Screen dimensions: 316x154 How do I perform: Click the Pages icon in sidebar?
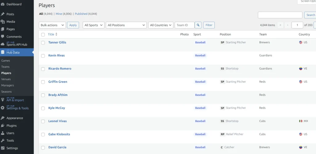tap(2, 29)
